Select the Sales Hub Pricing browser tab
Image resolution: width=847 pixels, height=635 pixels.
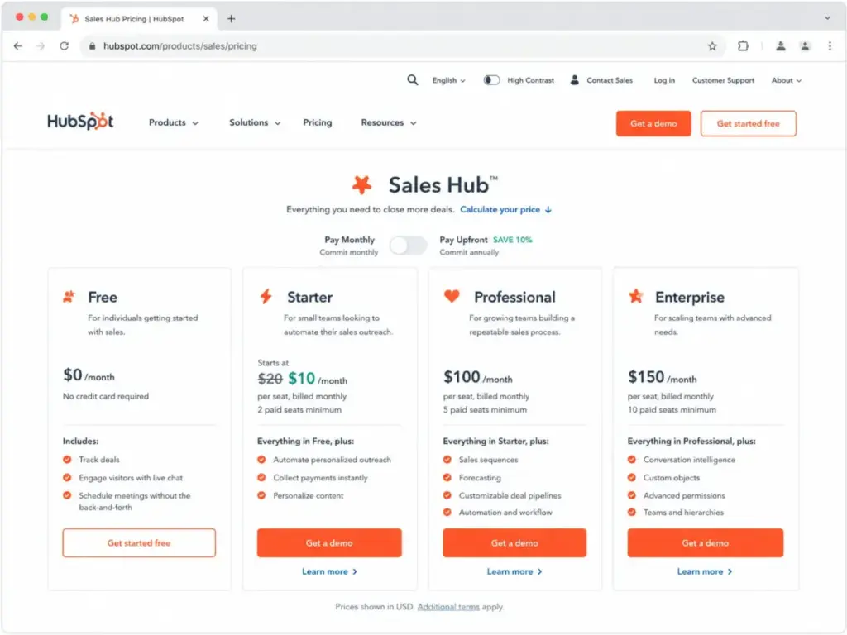click(x=139, y=19)
